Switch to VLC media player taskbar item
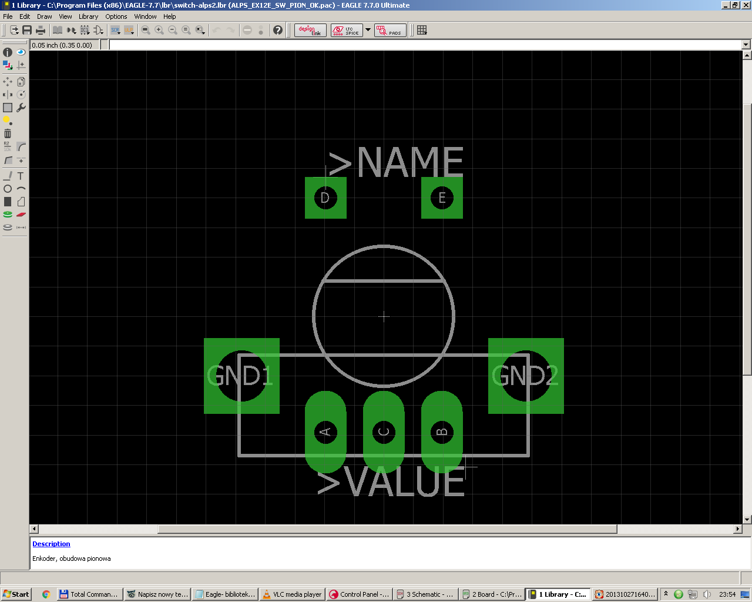The image size is (752, 602). (x=292, y=594)
